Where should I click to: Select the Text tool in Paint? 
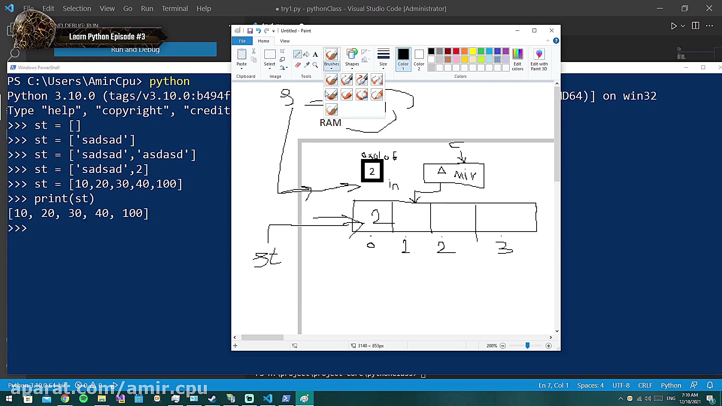[315, 55]
